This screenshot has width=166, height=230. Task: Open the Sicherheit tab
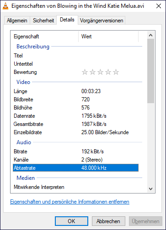tap(43, 21)
